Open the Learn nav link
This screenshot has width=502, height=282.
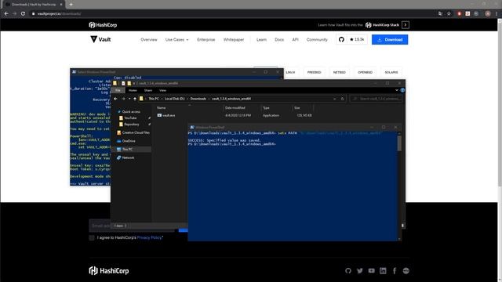(261, 40)
